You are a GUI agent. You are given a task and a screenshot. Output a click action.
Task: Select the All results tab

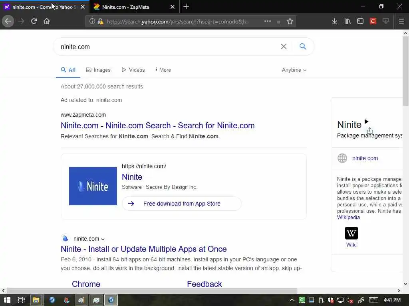(x=68, y=70)
